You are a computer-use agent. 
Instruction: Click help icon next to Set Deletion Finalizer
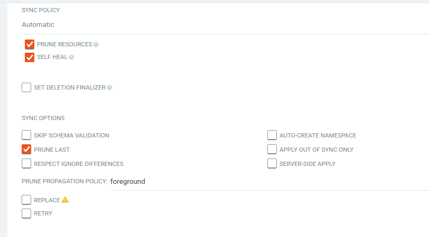click(x=109, y=87)
